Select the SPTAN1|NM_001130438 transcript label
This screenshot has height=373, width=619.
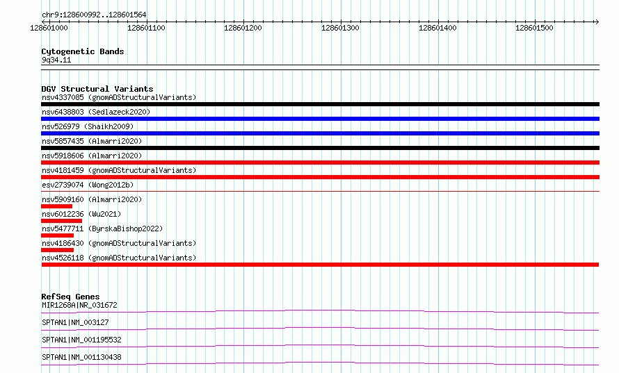(x=81, y=357)
